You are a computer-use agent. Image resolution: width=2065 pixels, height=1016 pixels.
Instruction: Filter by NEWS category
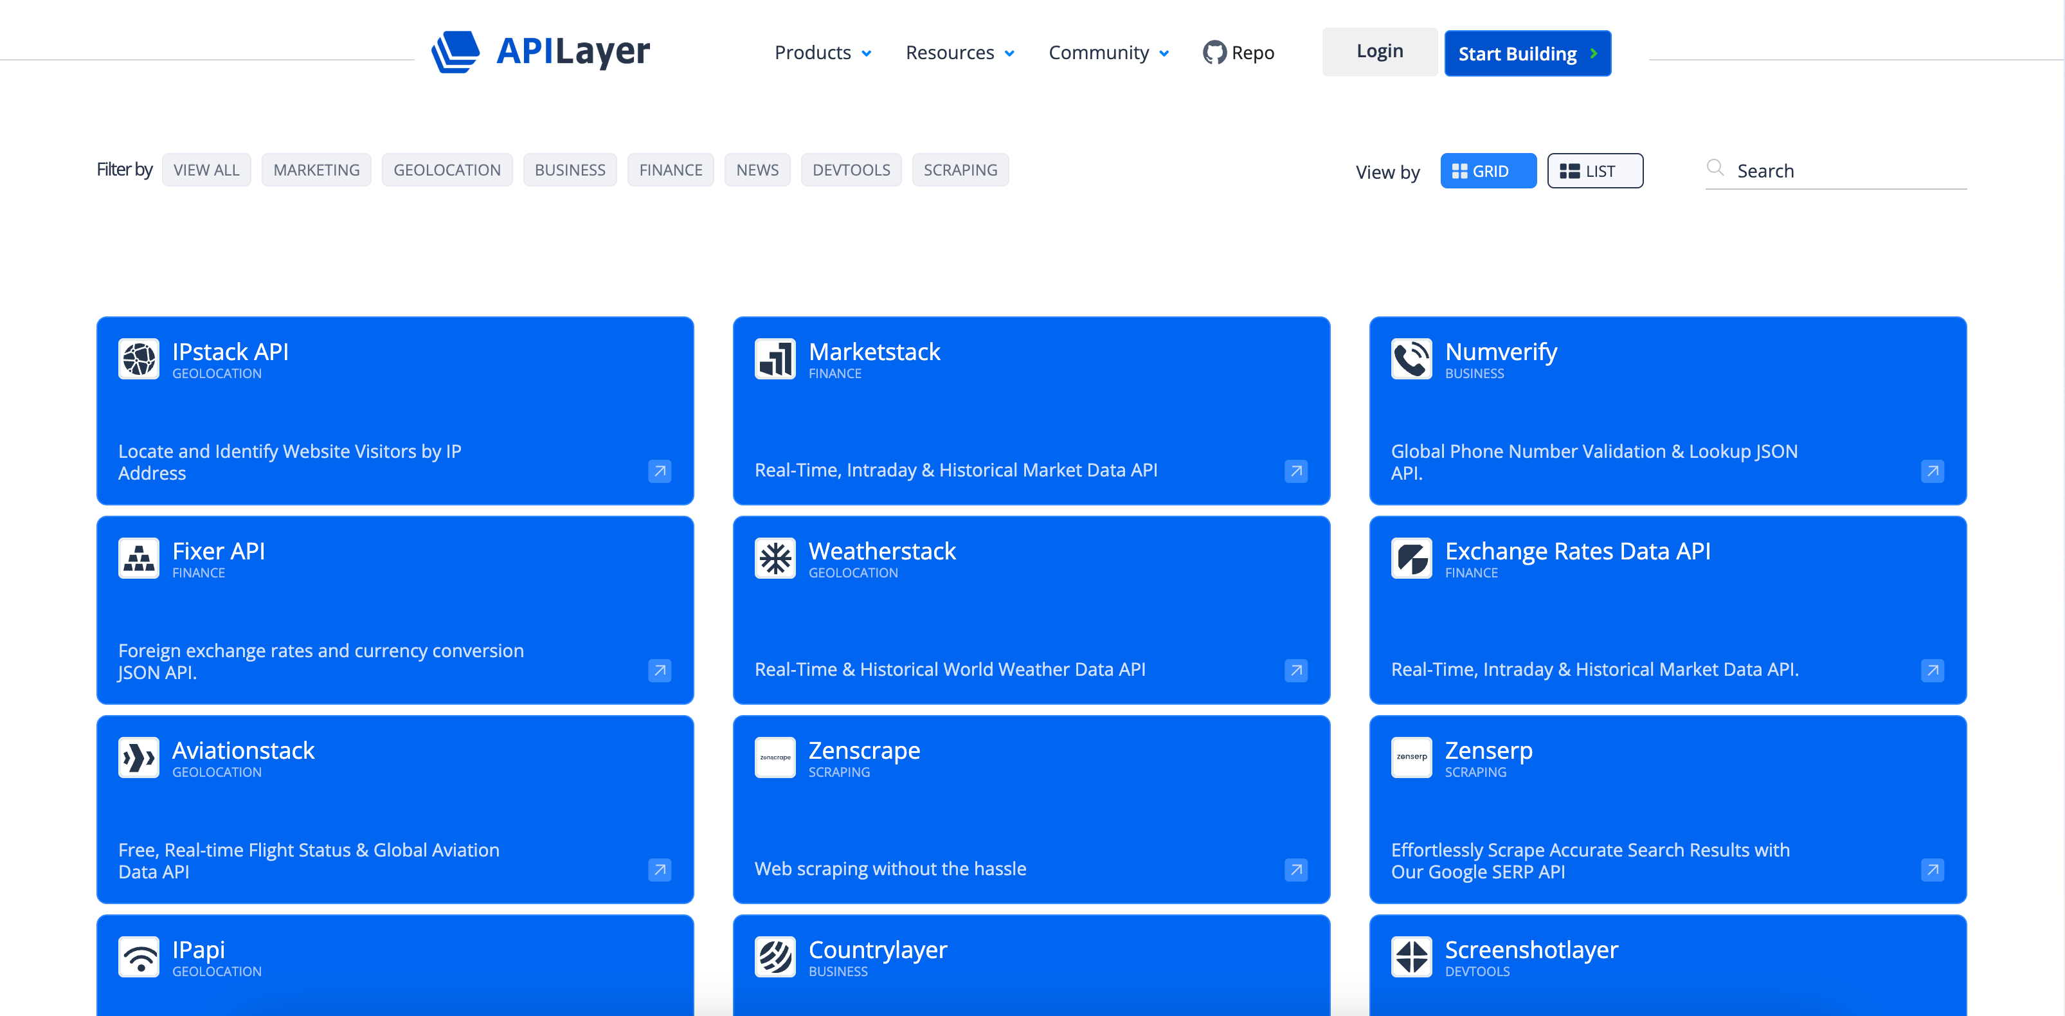757,170
